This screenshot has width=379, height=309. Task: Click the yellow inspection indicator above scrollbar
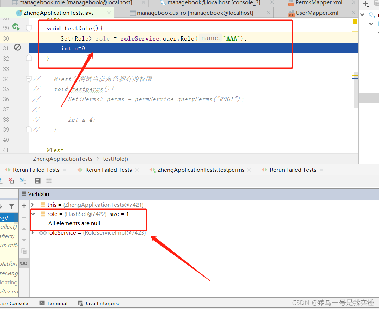pyautogui.click(x=355, y=22)
